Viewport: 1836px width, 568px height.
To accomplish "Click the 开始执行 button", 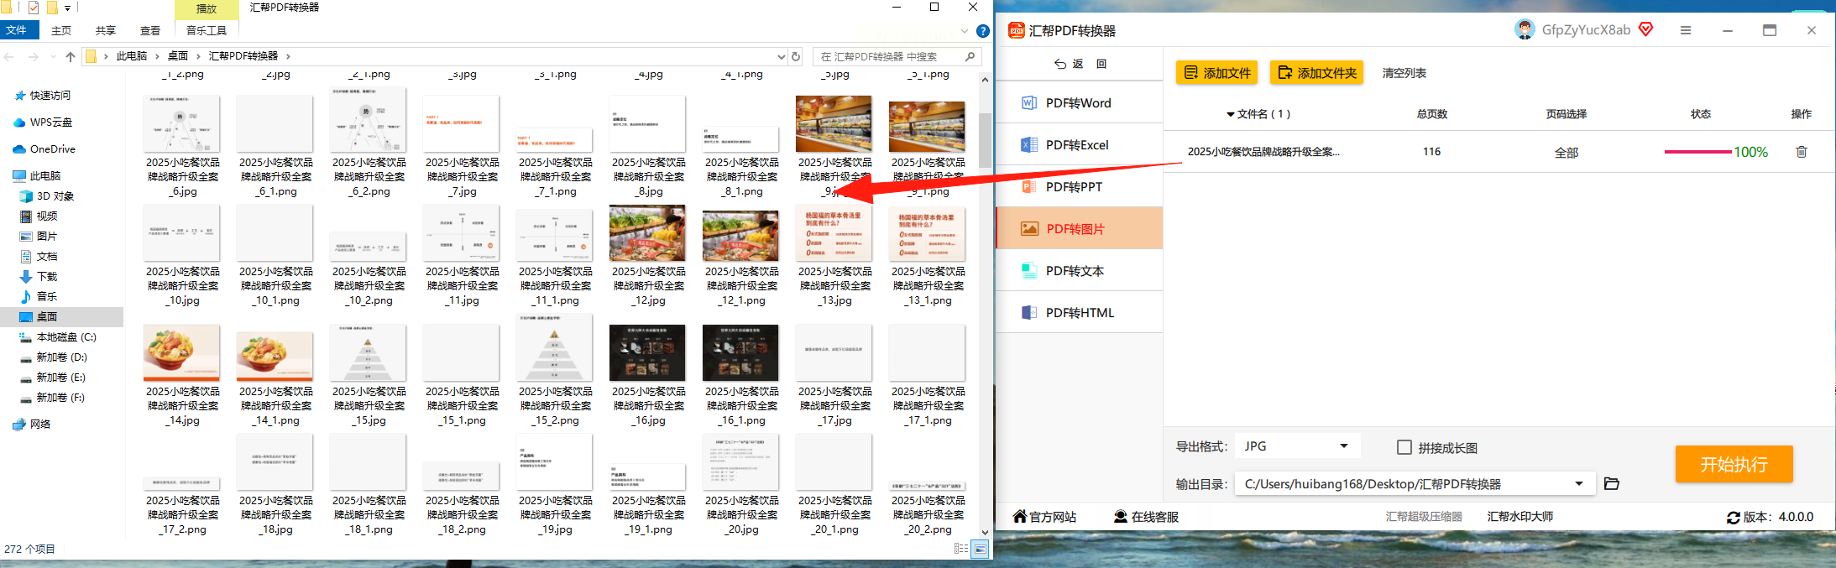I will tap(1734, 464).
